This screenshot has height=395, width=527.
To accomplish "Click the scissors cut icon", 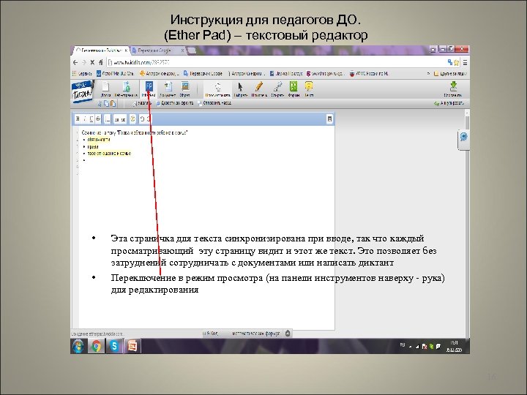I will pyautogui.click(x=100, y=104).
